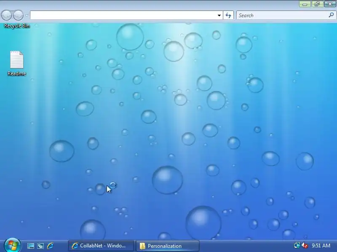Close the window with X button

[330, 4]
